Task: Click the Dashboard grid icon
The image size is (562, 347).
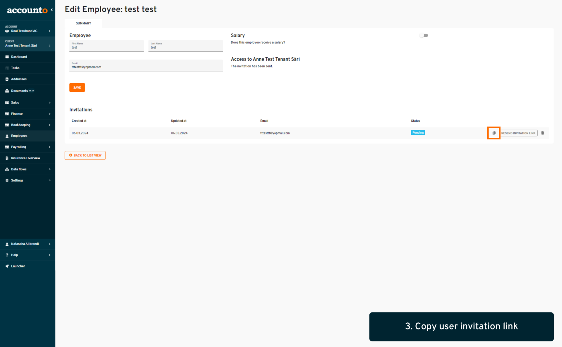Action: (x=7, y=57)
